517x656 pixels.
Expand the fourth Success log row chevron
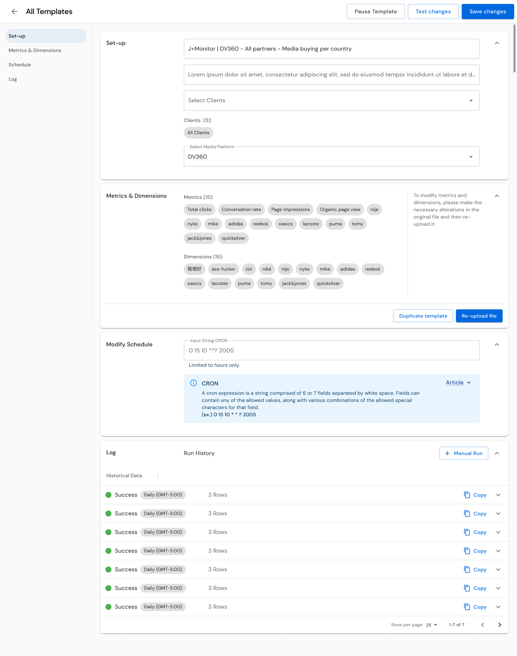tap(498, 551)
